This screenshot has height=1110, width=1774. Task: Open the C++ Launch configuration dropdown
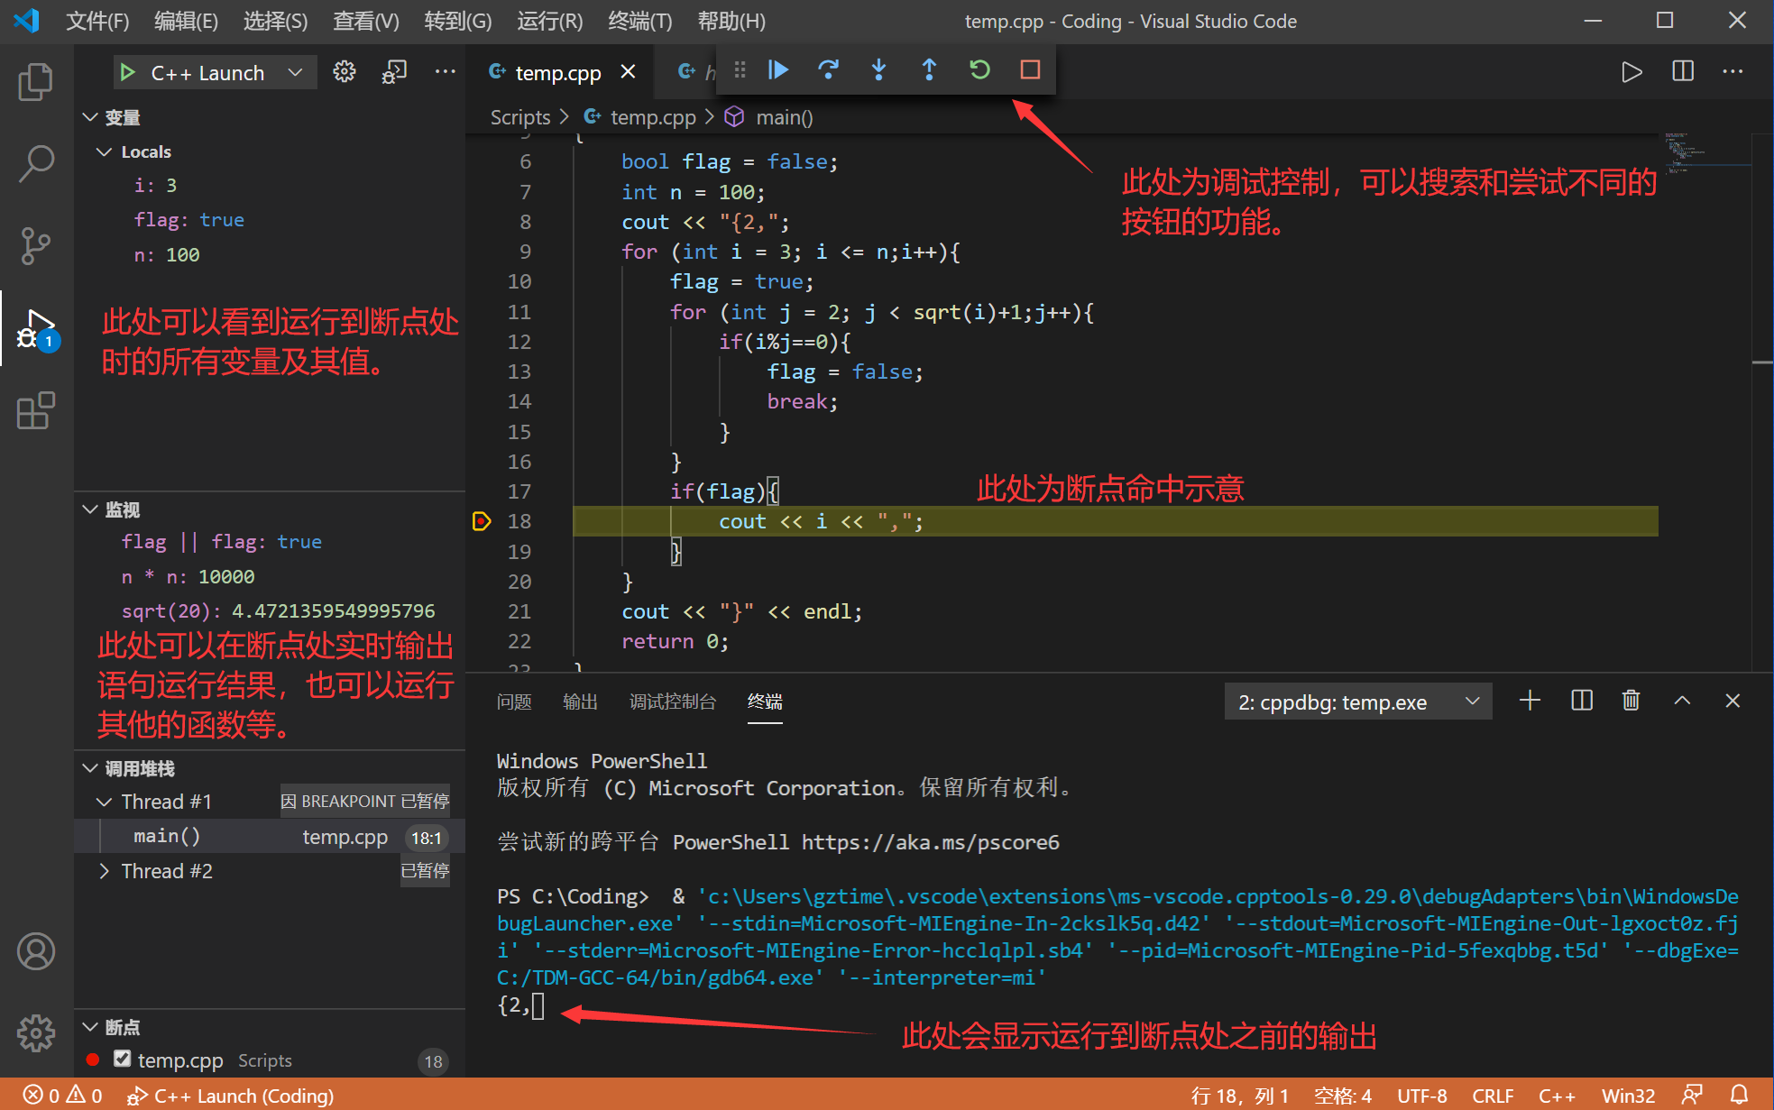(295, 72)
